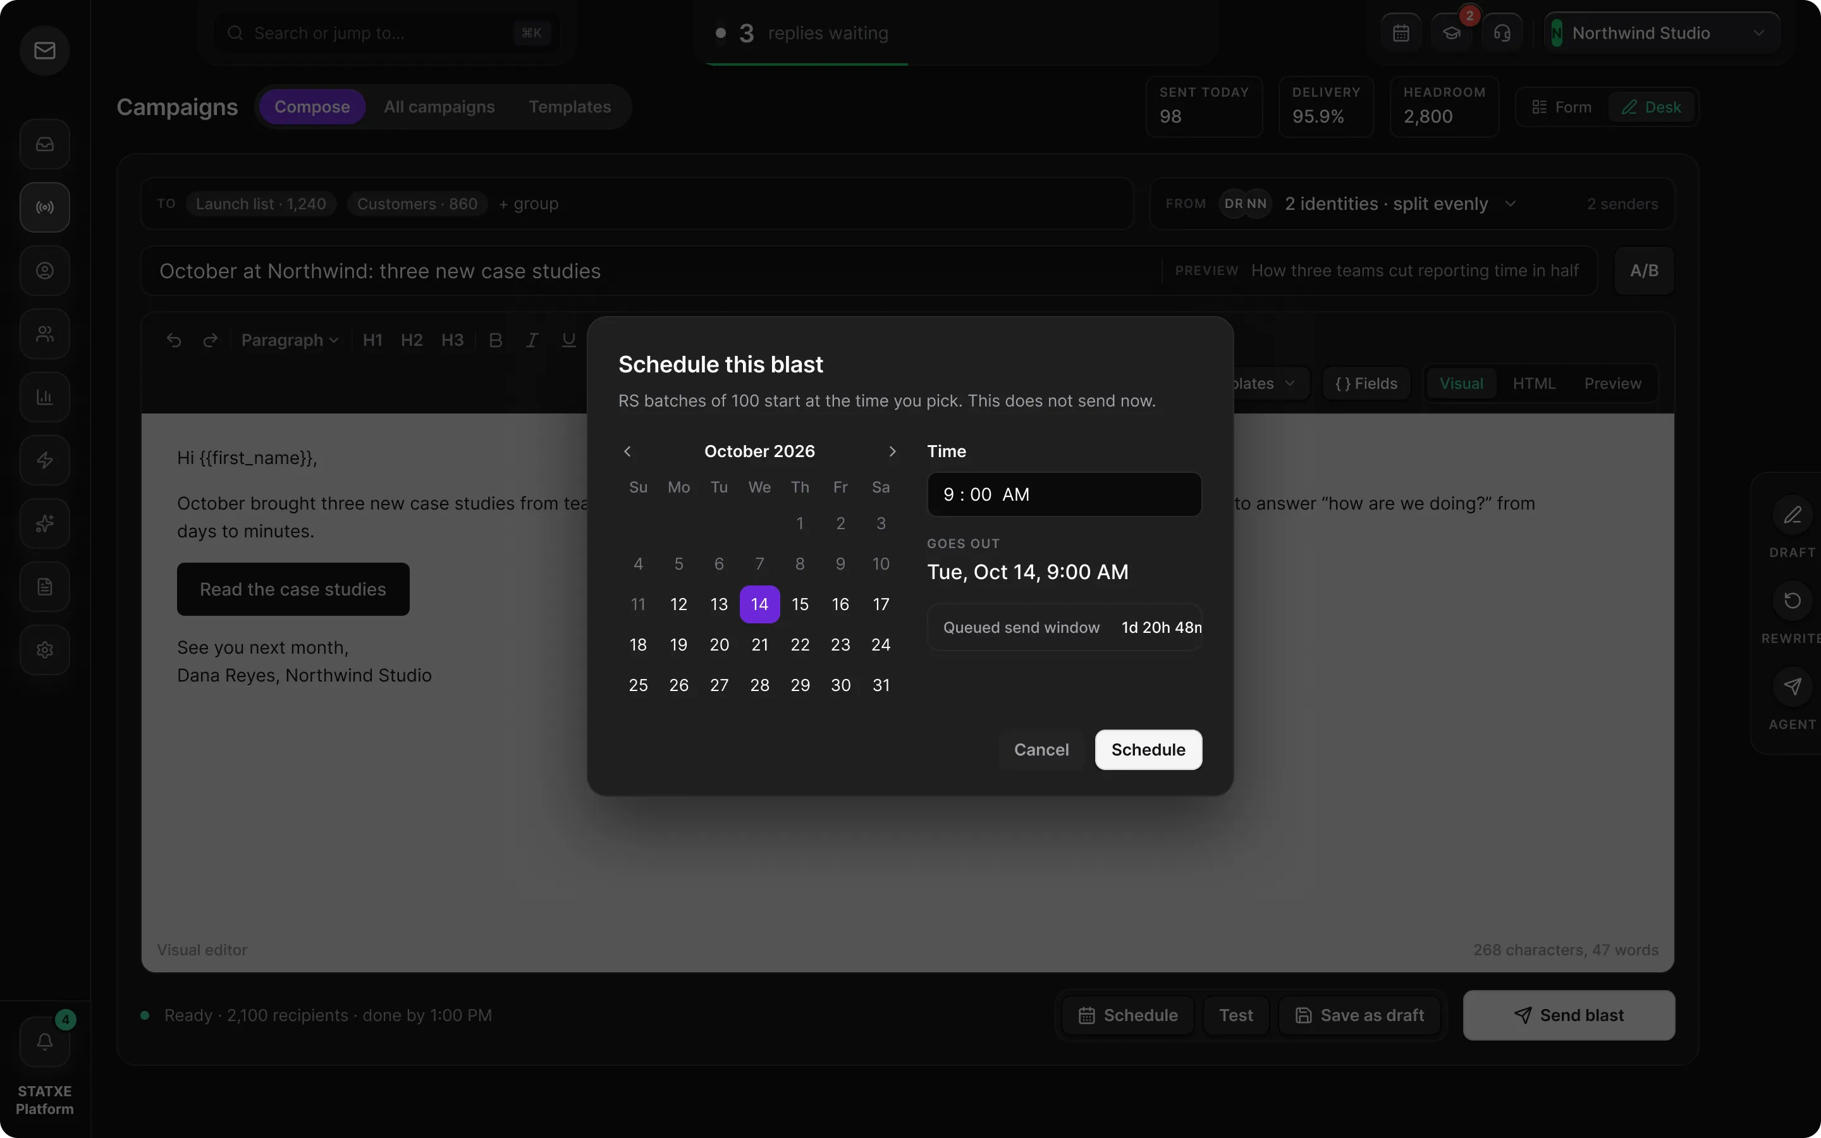Screen dimensions: 1821x1138
Task: Open the bar chart analytics sidebar icon
Action: pos(44,396)
